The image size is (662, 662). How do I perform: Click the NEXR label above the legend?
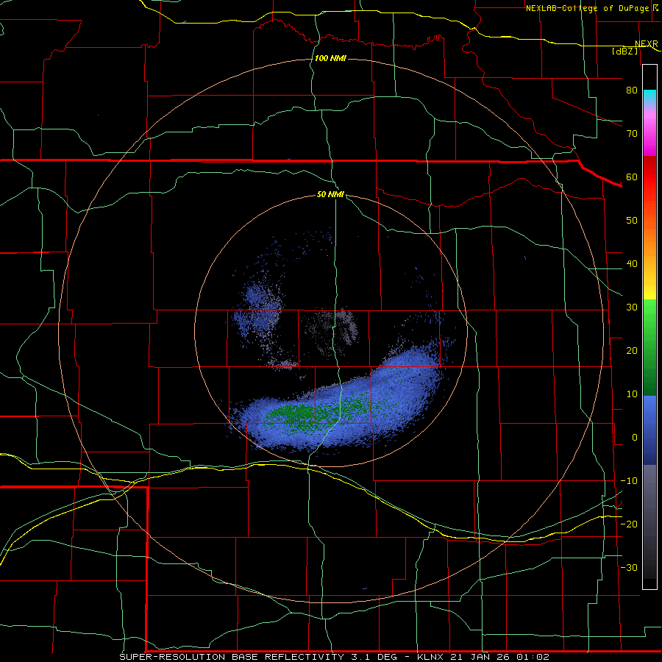[x=646, y=44]
